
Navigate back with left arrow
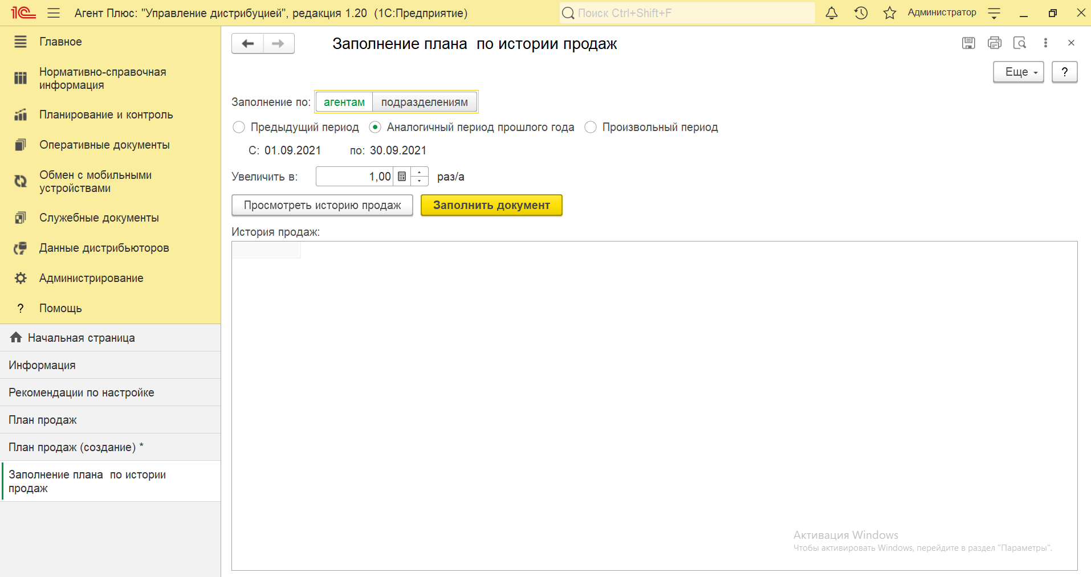coord(248,44)
